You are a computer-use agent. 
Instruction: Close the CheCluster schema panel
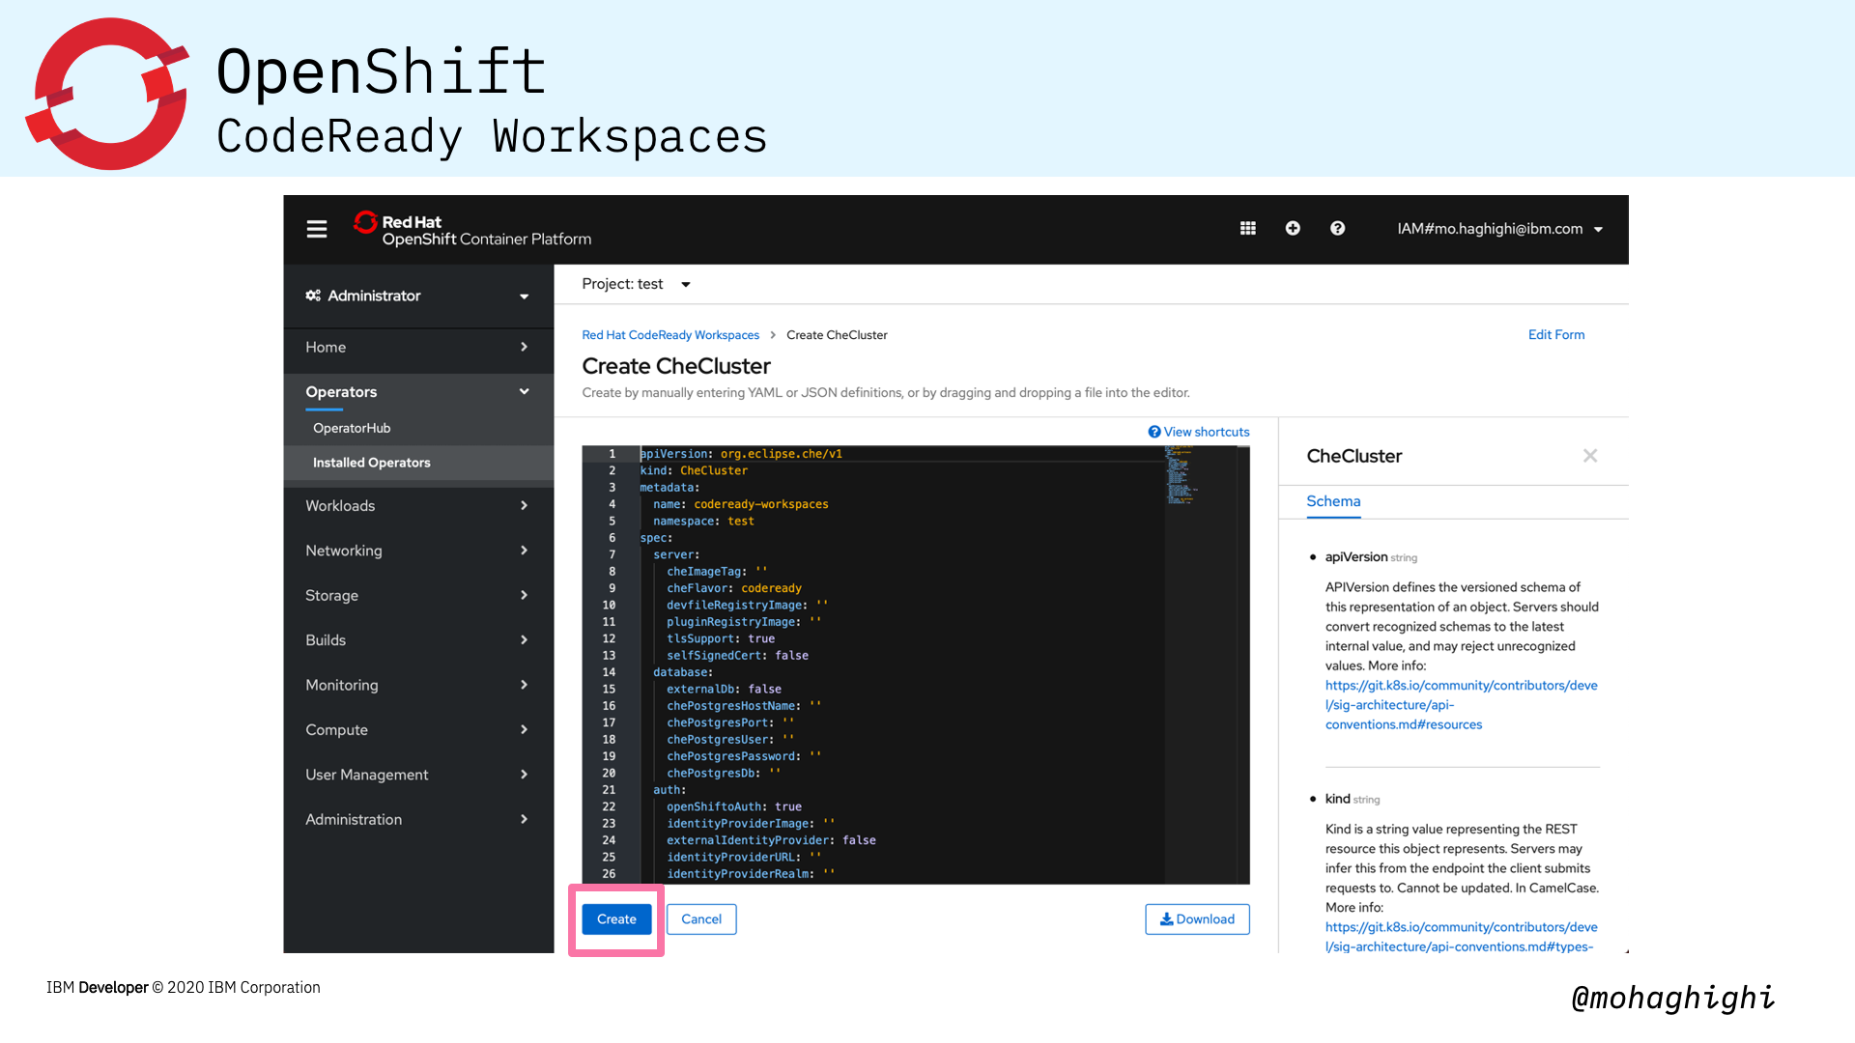1590,456
